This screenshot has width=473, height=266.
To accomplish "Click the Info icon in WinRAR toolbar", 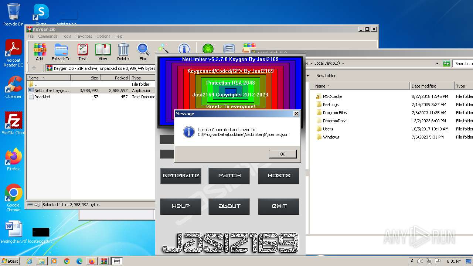I will tap(184, 48).
